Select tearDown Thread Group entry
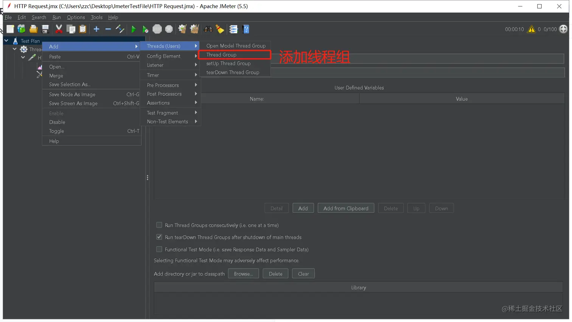The width and height of the screenshot is (572, 322). [235, 72]
